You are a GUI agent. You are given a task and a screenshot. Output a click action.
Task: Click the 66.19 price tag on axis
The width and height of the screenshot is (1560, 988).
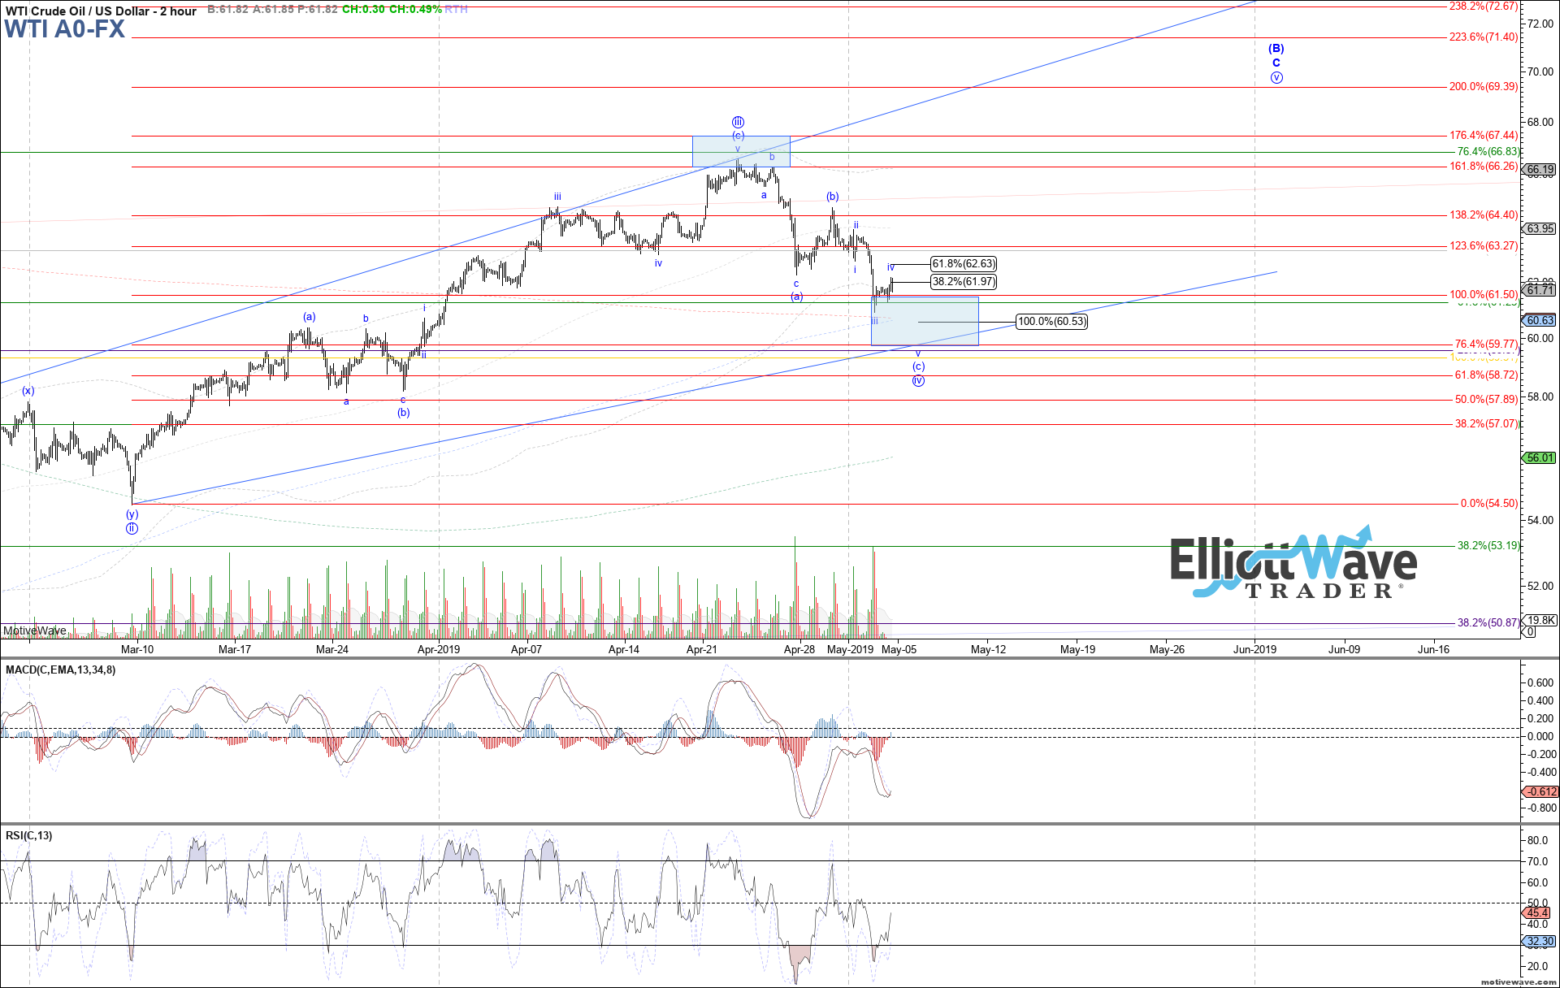click(1540, 170)
